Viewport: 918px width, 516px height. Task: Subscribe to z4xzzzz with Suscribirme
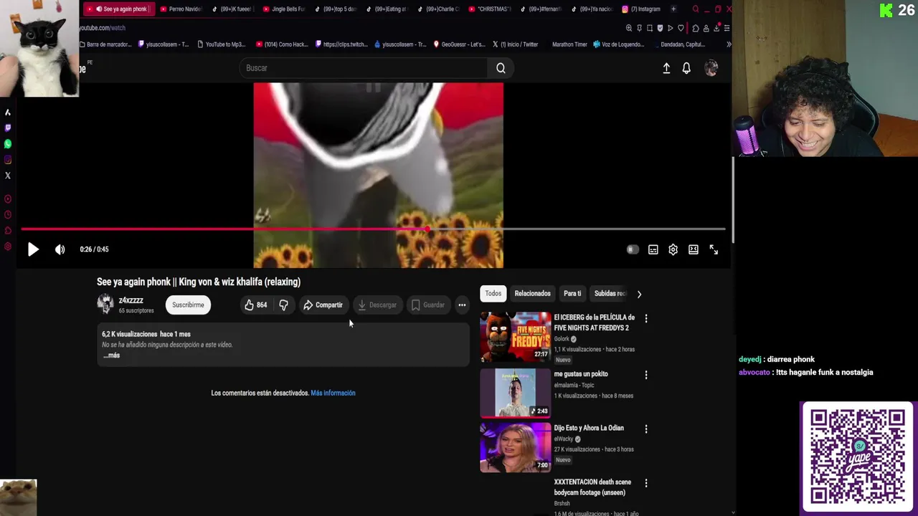pyautogui.click(x=188, y=305)
